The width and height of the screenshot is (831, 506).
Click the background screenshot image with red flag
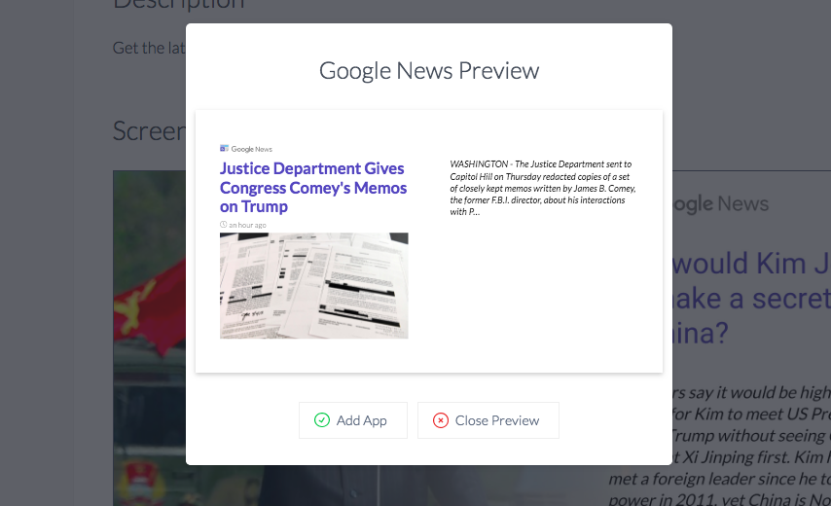tap(150, 338)
